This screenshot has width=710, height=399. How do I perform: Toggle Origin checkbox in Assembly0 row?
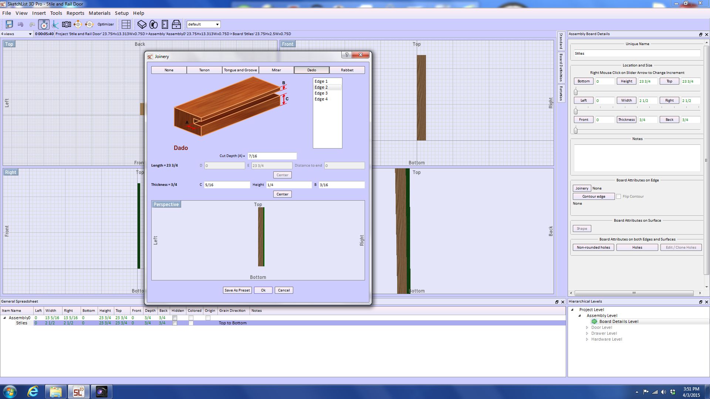pyautogui.click(x=208, y=318)
